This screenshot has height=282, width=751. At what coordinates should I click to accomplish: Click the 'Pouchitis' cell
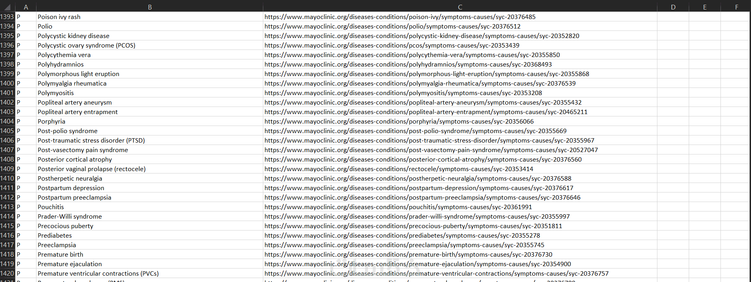click(149, 207)
